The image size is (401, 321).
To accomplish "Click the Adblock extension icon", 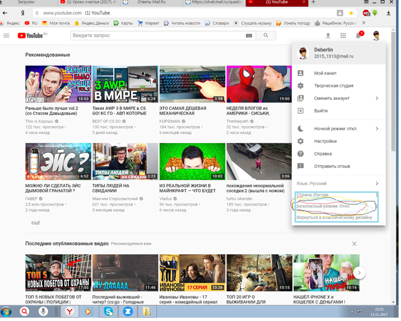I will pos(366,13).
